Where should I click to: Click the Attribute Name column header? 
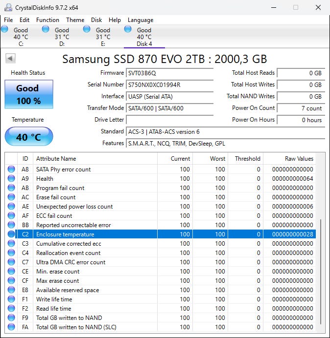[95, 159]
